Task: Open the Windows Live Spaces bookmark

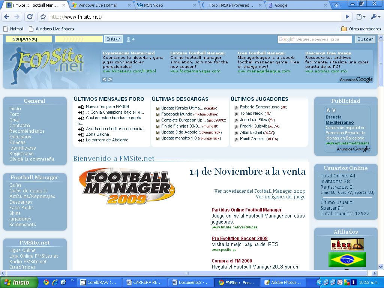Action: click(x=51, y=29)
